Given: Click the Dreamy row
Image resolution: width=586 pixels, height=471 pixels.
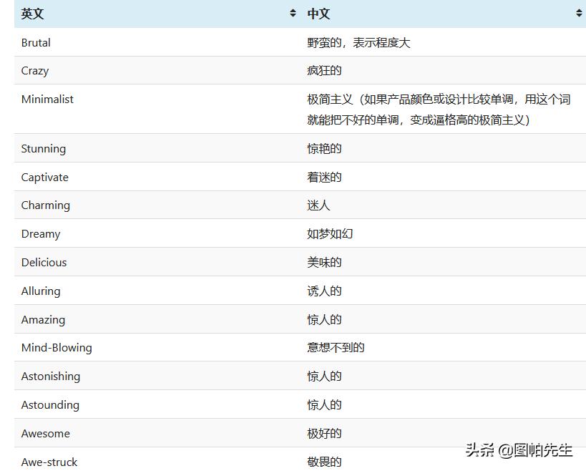Looking at the screenshot, I should tap(40, 233).
